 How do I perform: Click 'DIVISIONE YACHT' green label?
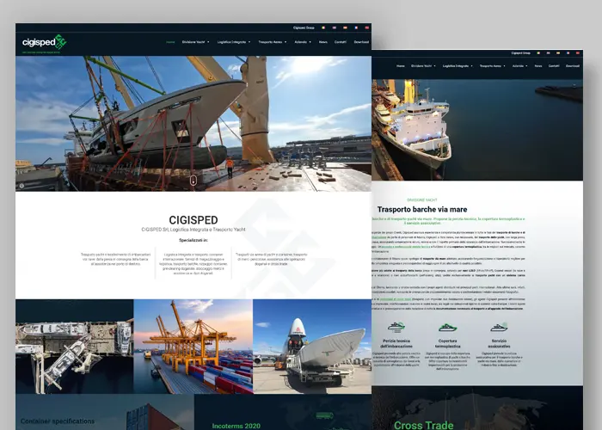point(422,200)
